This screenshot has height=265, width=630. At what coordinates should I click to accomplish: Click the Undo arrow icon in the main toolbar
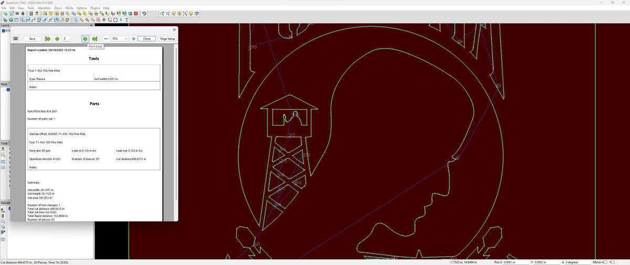(144, 14)
